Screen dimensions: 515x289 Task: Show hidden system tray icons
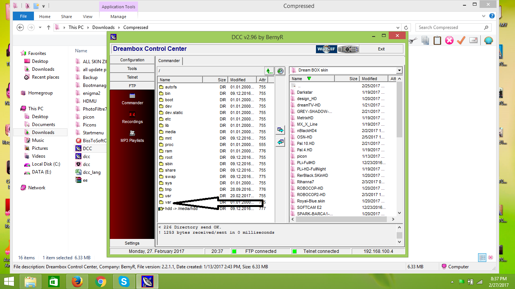pyautogui.click(x=452, y=281)
